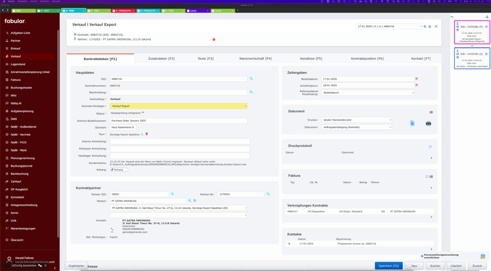Screen dimensions: 491x271
Task: Click the Externe Bestellnummer input field
Action: point(179,121)
